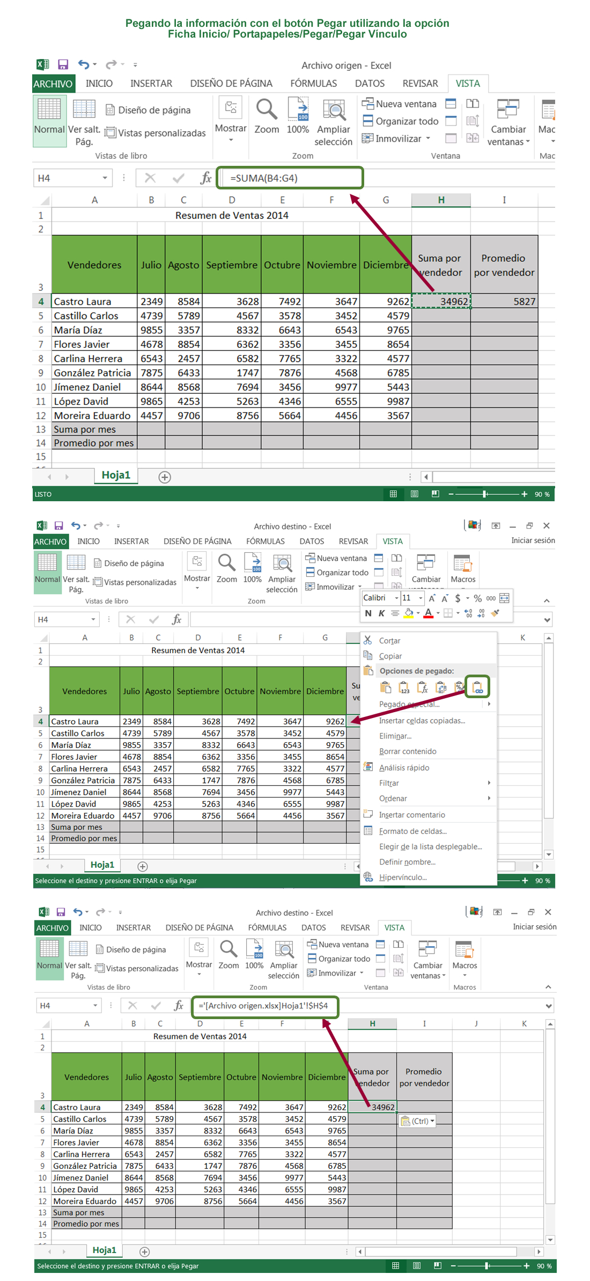Image resolution: width=590 pixels, height=1281 pixels.
Task: Increase decimal places from the mini toolbar
Action: coord(469,613)
